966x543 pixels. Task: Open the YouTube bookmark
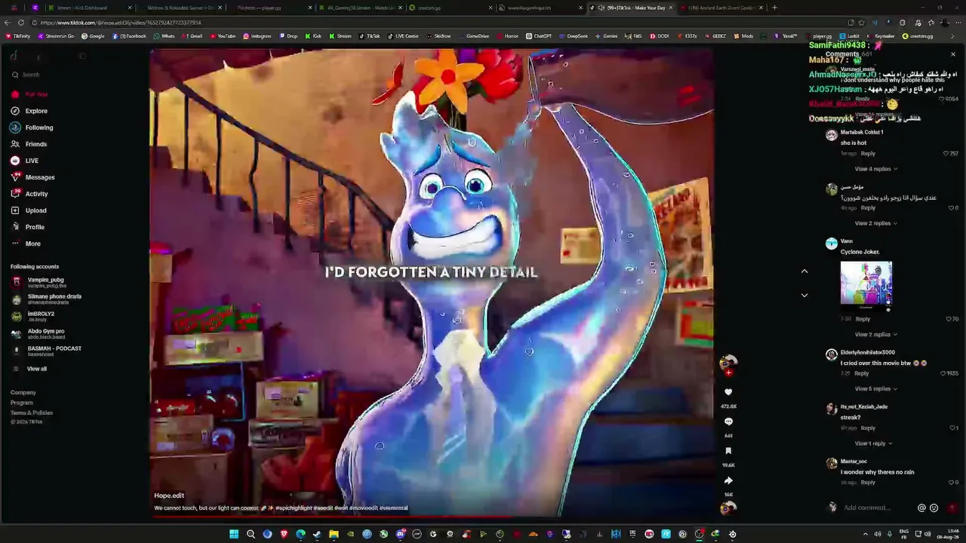click(x=223, y=36)
